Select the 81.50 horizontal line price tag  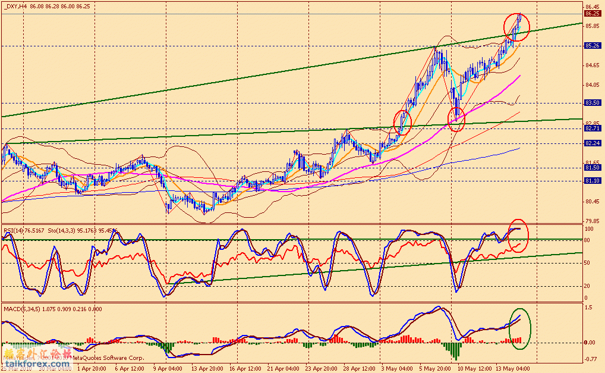click(593, 168)
